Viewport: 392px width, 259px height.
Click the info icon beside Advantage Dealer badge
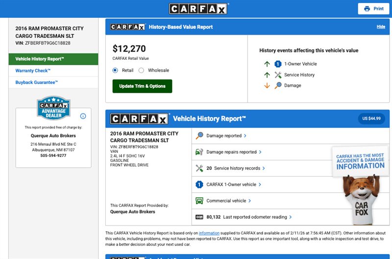point(83,116)
